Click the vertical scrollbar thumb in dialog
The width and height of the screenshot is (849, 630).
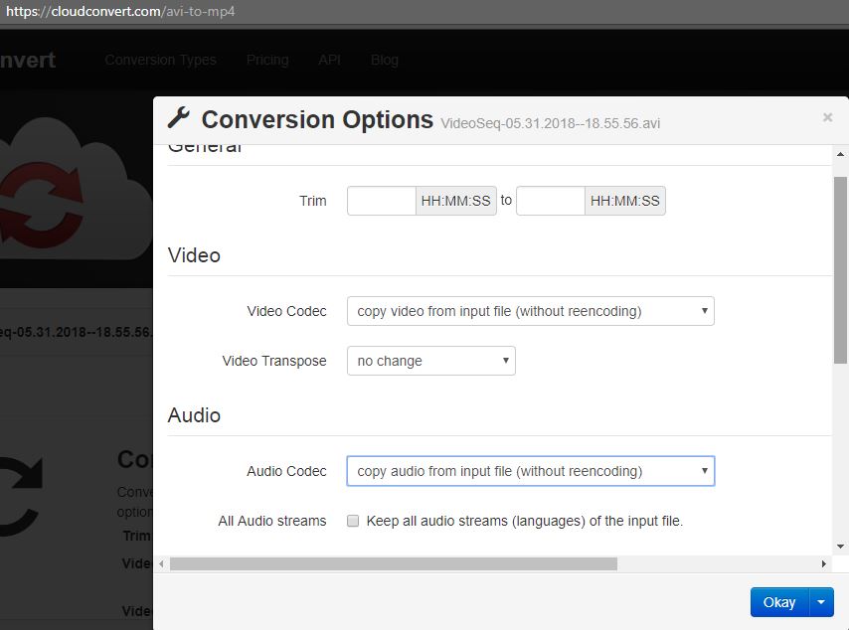[x=841, y=268]
